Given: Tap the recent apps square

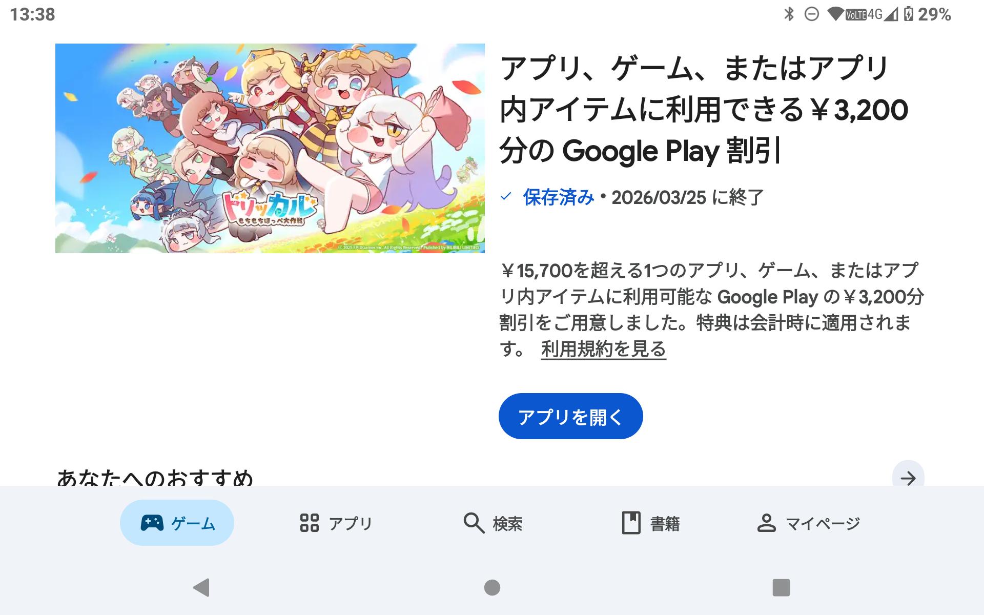Looking at the screenshot, I should click(781, 587).
